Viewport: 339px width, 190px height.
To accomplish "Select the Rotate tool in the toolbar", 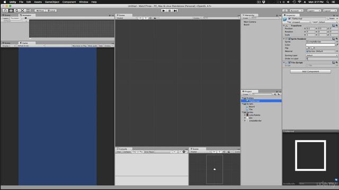I will [x=16, y=11].
